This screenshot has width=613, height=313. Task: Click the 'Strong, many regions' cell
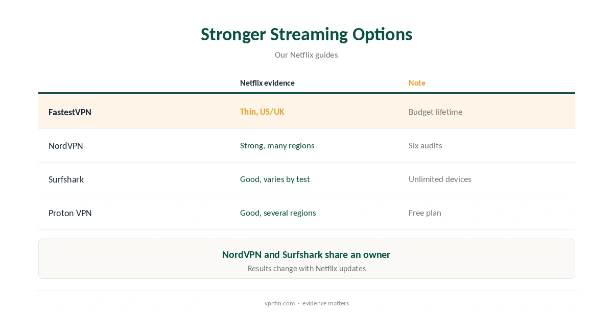coord(277,146)
